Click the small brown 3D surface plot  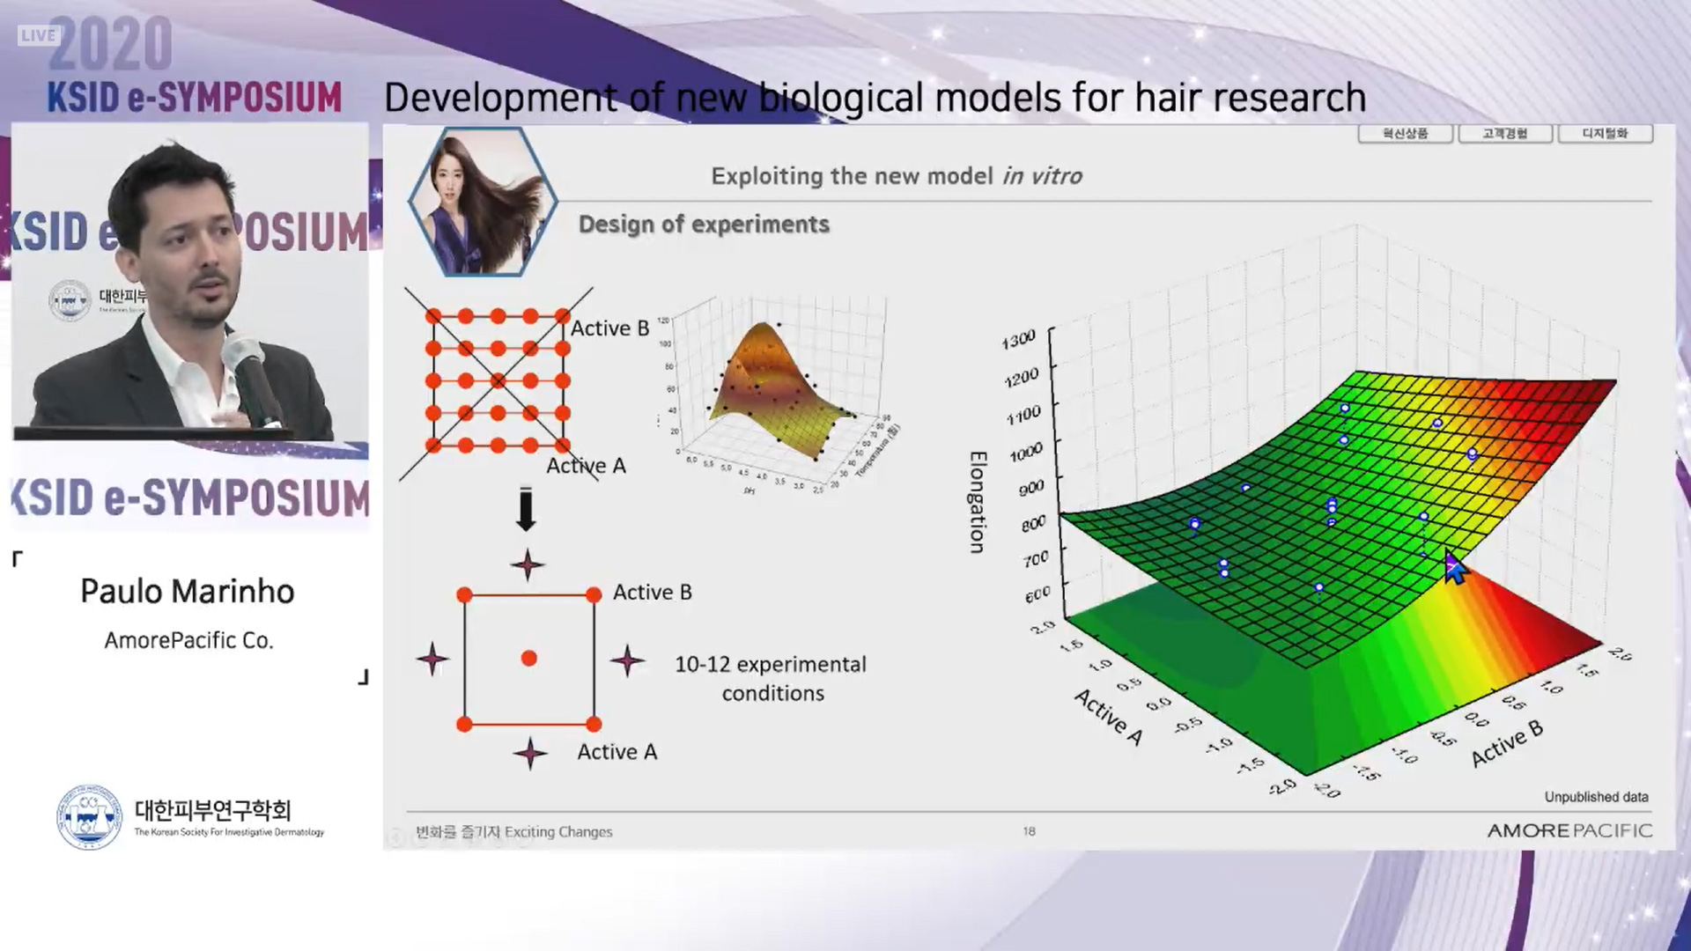click(778, 396)
